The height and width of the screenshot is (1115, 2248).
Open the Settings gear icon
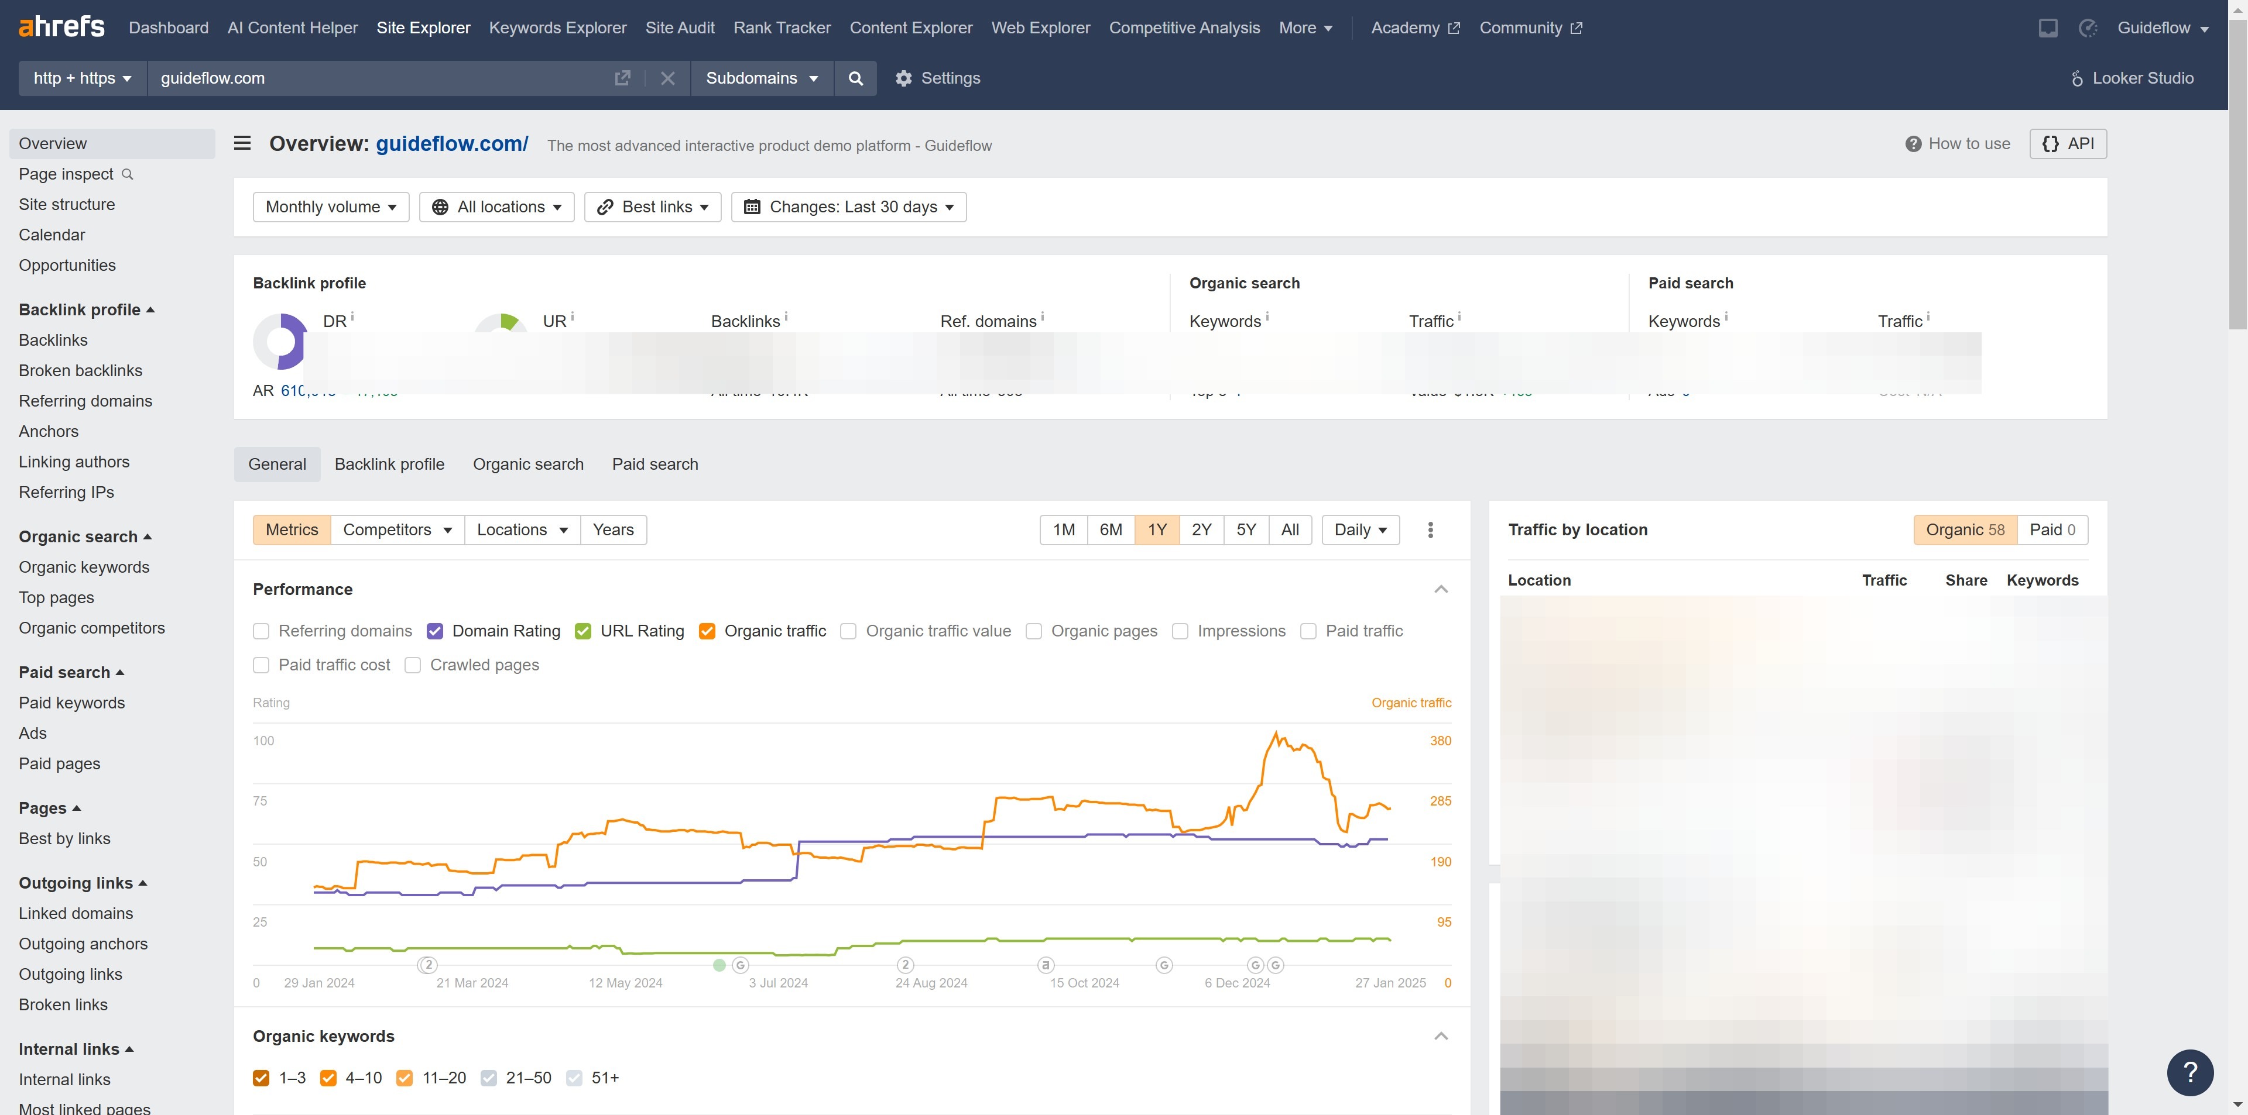click(x=903, y=78)
